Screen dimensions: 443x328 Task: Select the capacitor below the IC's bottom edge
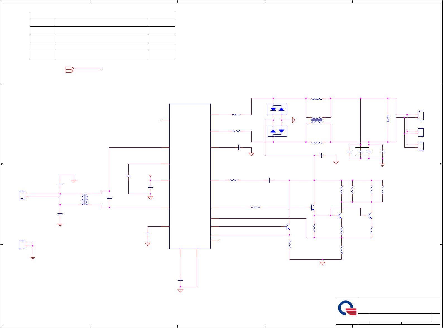(180, 279)
